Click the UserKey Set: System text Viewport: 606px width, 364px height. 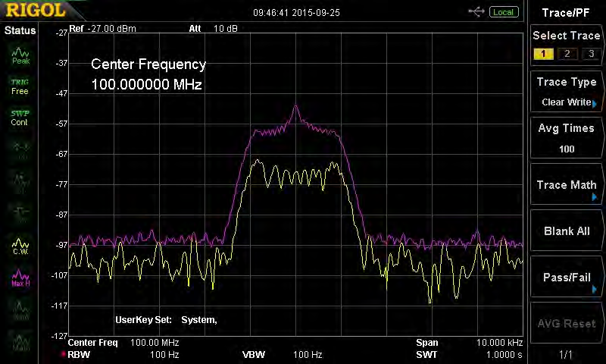point(166,320)
